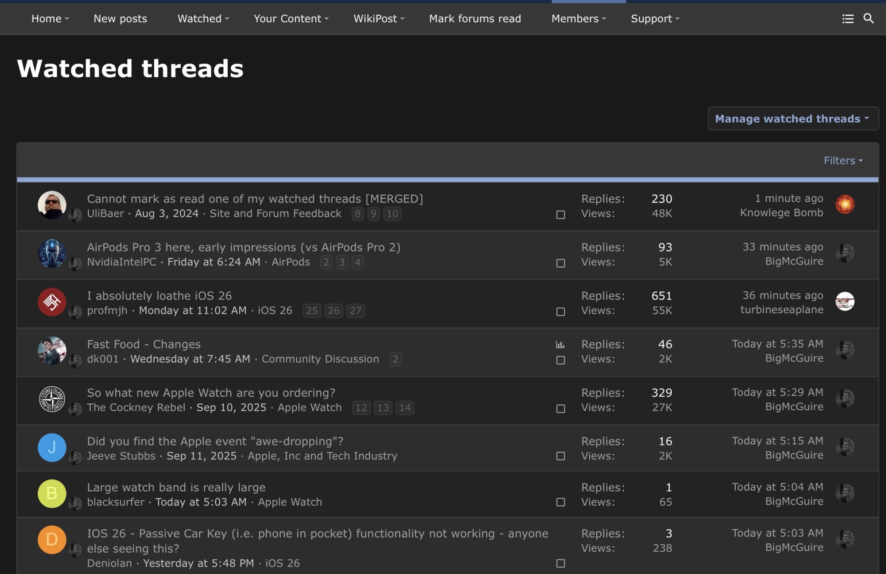Open the Site and Forum Feedback forum link
Screen dimensions: 886x574
pyautogui.click(x=275, y=213)
